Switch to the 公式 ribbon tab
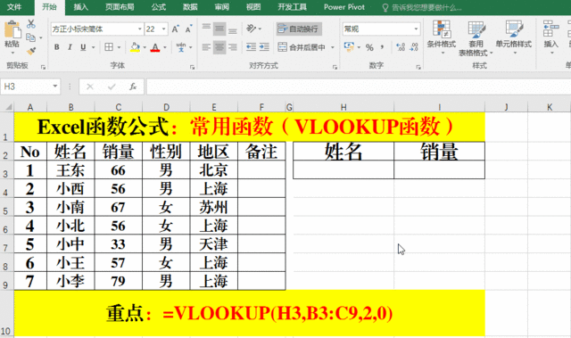The width and height of the screenshot is (571, 338). (159, 7)
